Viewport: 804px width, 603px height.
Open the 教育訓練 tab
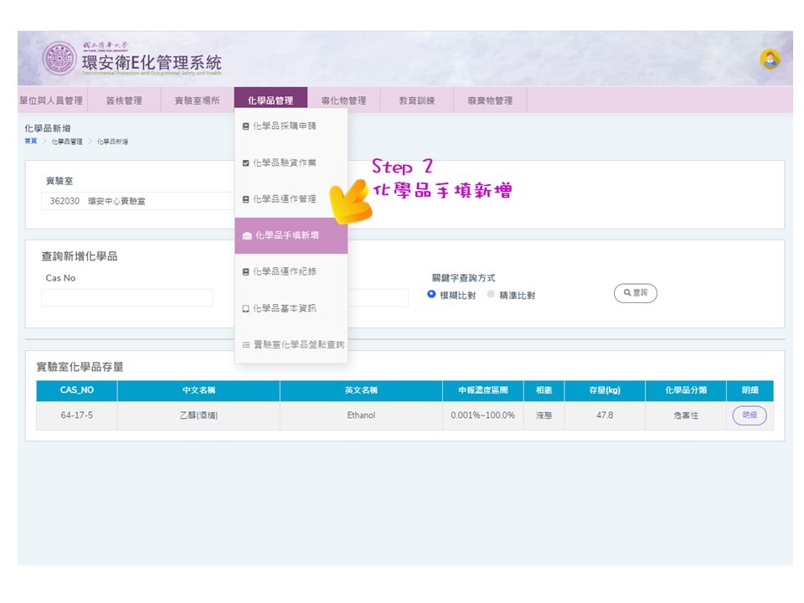[x=416, y=100]
